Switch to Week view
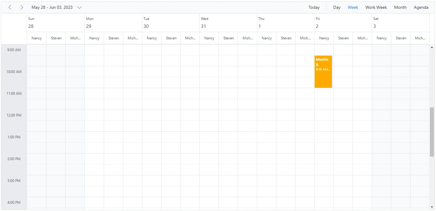This screenshot has width=436, height=211. tap(353, 7)
